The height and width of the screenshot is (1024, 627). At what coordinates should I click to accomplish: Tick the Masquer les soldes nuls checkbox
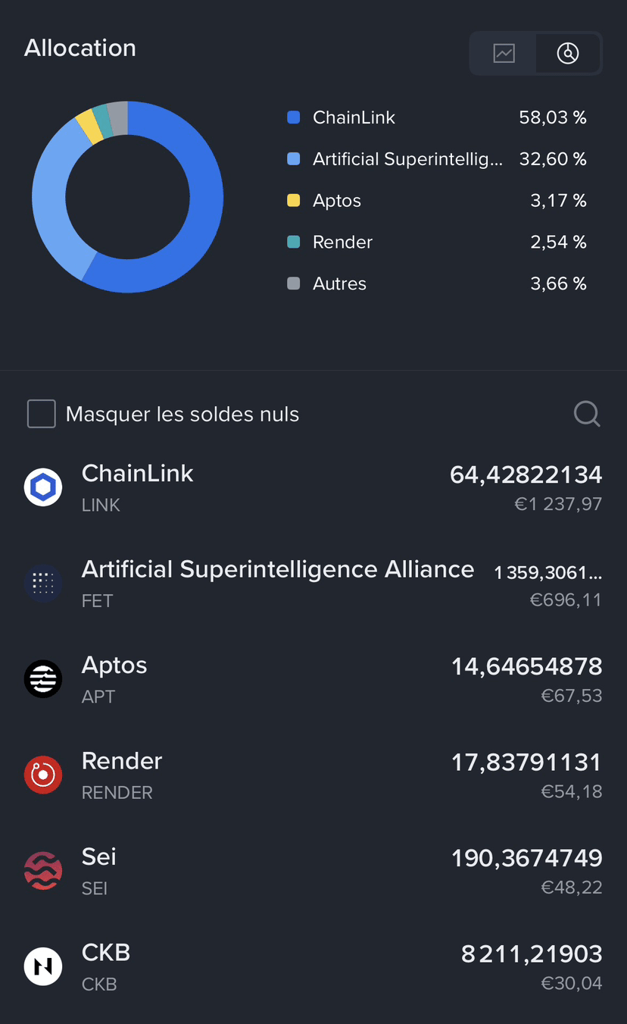pyautogui.click(x=42, y=414)
